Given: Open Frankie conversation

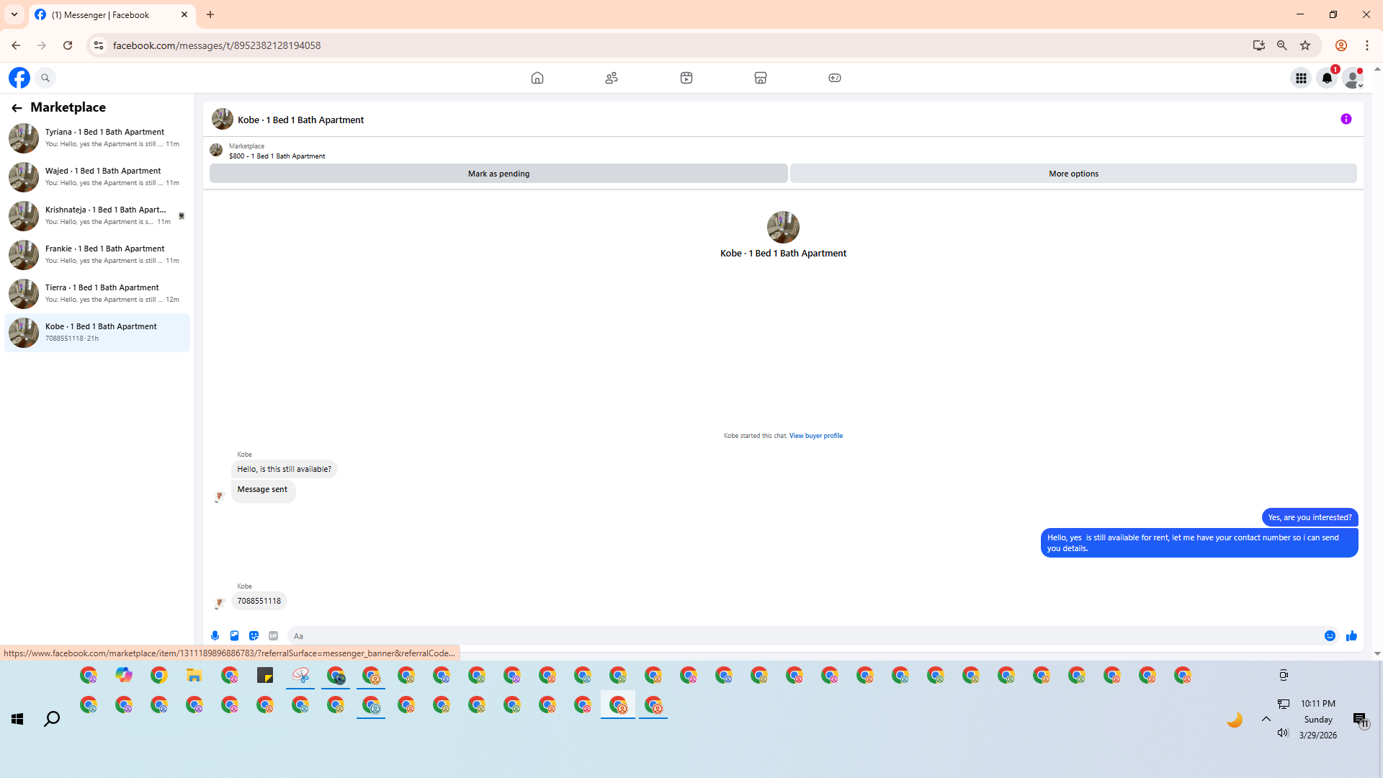Looking at the screenshot, I should 97,254.
